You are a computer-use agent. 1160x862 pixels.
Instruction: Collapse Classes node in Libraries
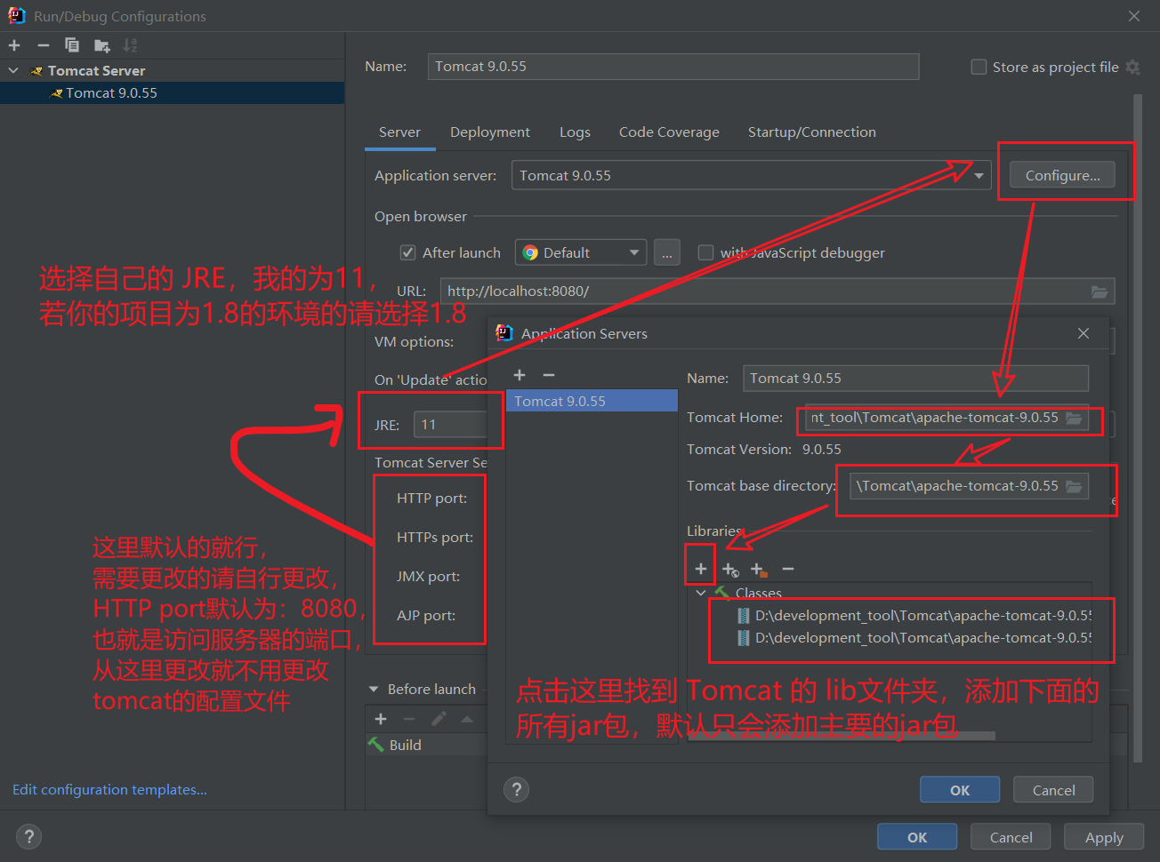[x=701, y=593]
